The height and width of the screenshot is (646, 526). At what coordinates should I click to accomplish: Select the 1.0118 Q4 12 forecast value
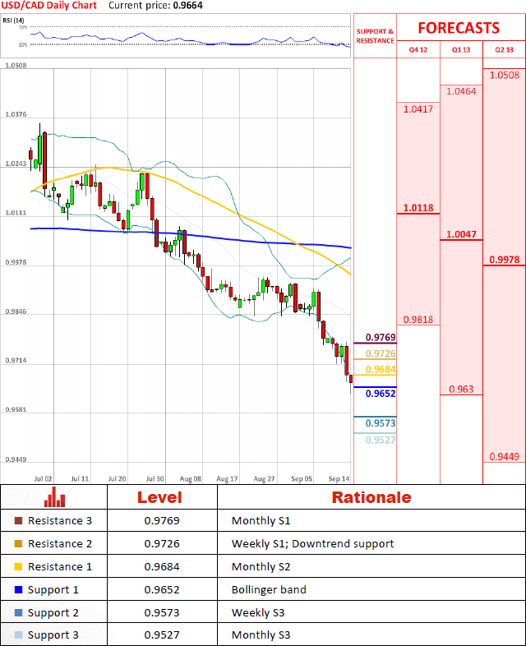418,208
